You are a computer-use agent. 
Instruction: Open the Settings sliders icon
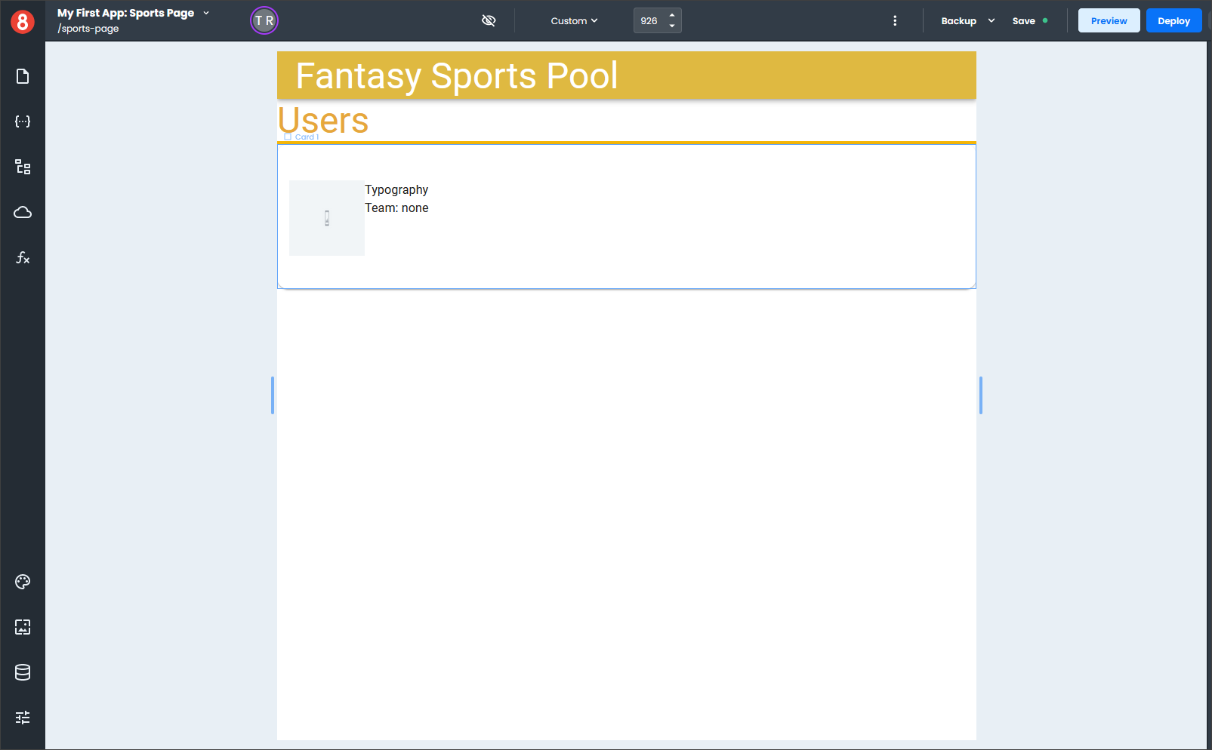(x=23, y=718)
